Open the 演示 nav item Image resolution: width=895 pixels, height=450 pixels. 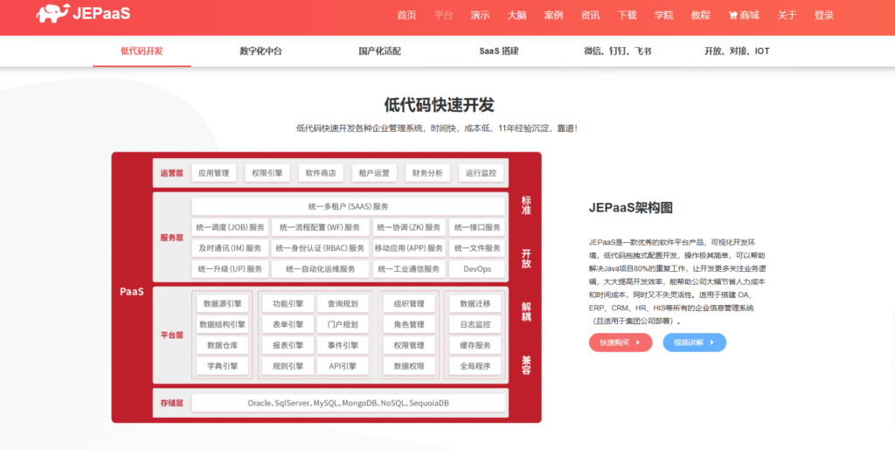(480, 16)
